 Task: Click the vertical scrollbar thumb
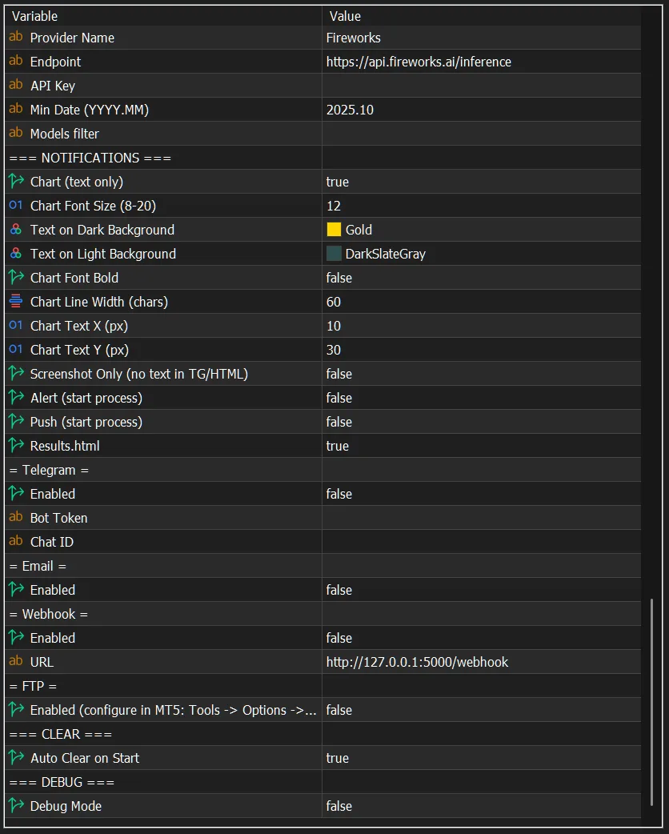tap(651, 702)
